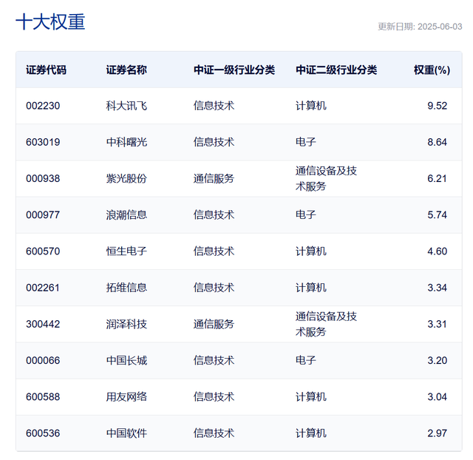Select stock name 中国长城
This screenshot has width=473, height=460.
pyautogui.click(x=126, y=360)
